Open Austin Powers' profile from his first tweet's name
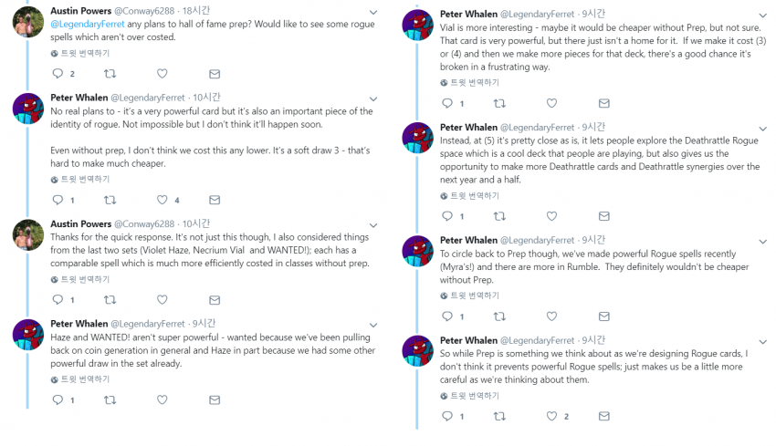Image resolution: width=776 pixels, height=446 pixels. (x=79, y=11)
